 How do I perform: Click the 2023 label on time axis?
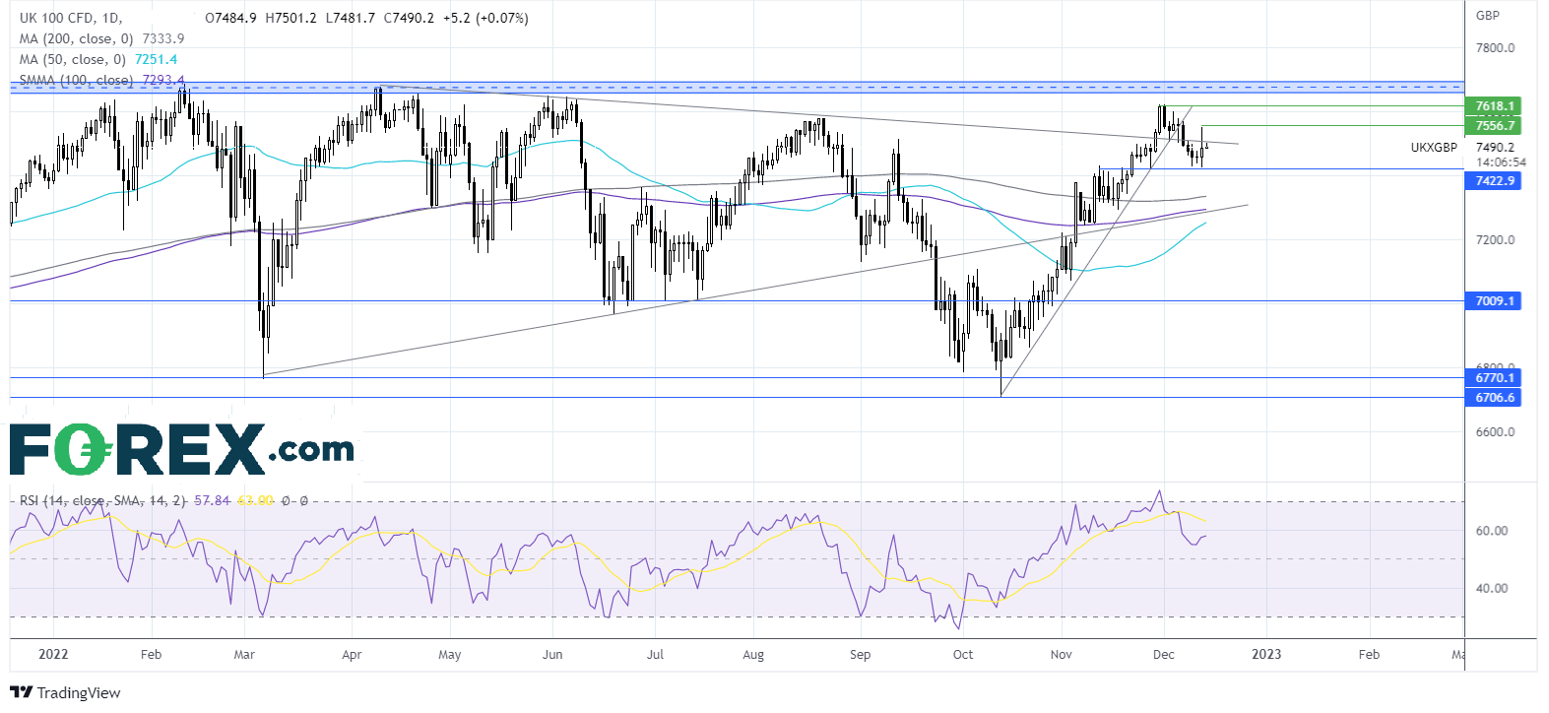click(x=1266, y=654)
